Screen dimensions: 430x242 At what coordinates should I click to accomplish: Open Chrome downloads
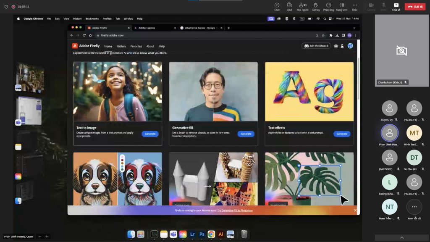(337, 35)
